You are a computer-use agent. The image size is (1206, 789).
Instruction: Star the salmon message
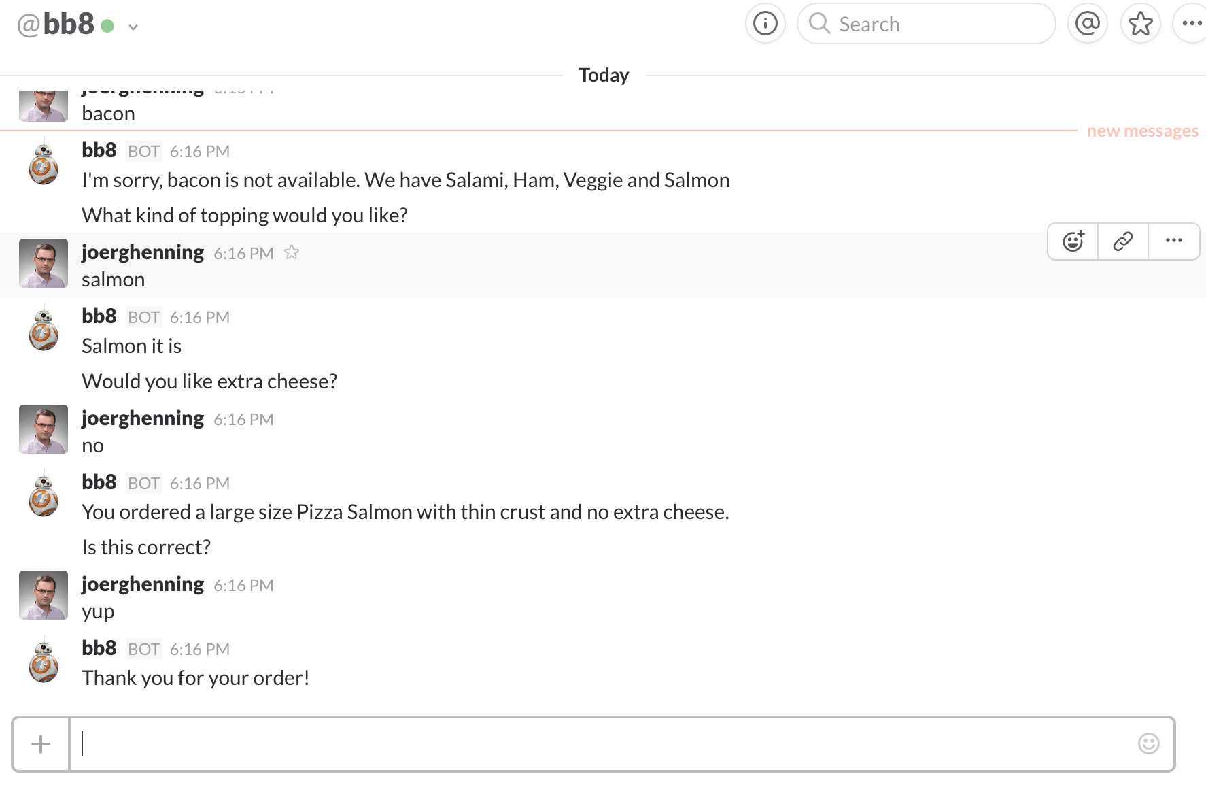pos(292,252)
